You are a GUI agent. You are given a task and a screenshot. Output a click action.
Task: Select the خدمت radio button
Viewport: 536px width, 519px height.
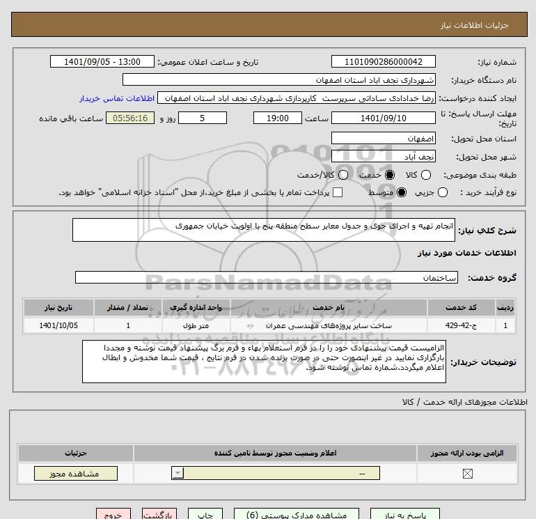point(390,175)
